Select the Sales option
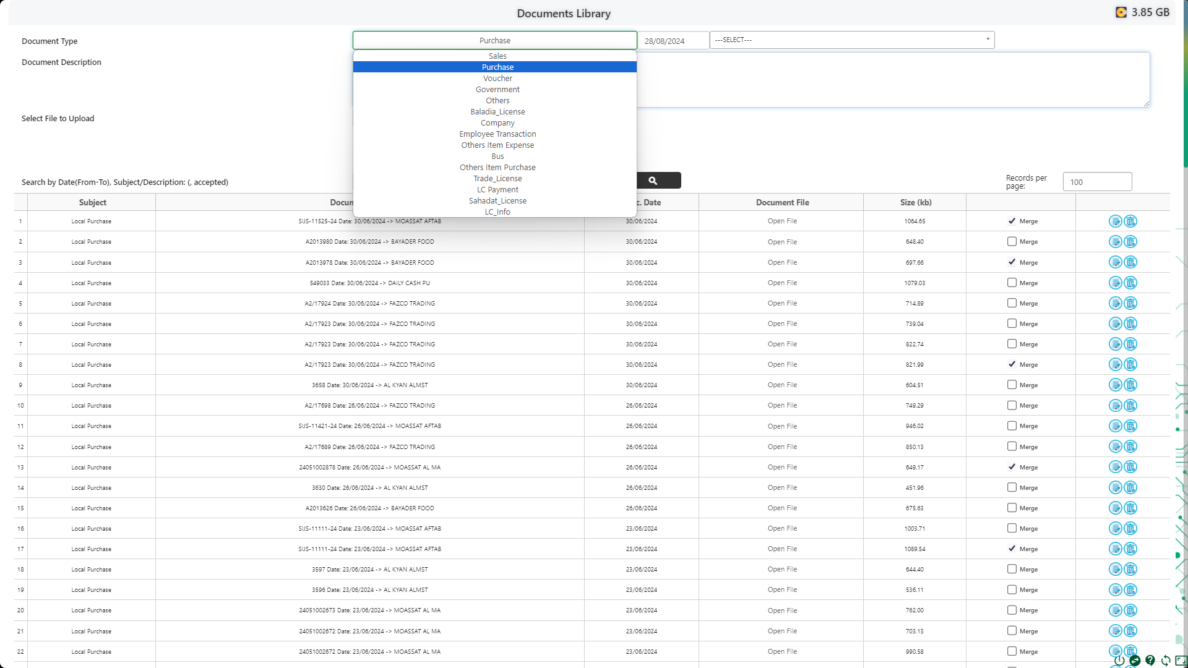Viewport: 1188px width, 668px height. pos(497,56)
